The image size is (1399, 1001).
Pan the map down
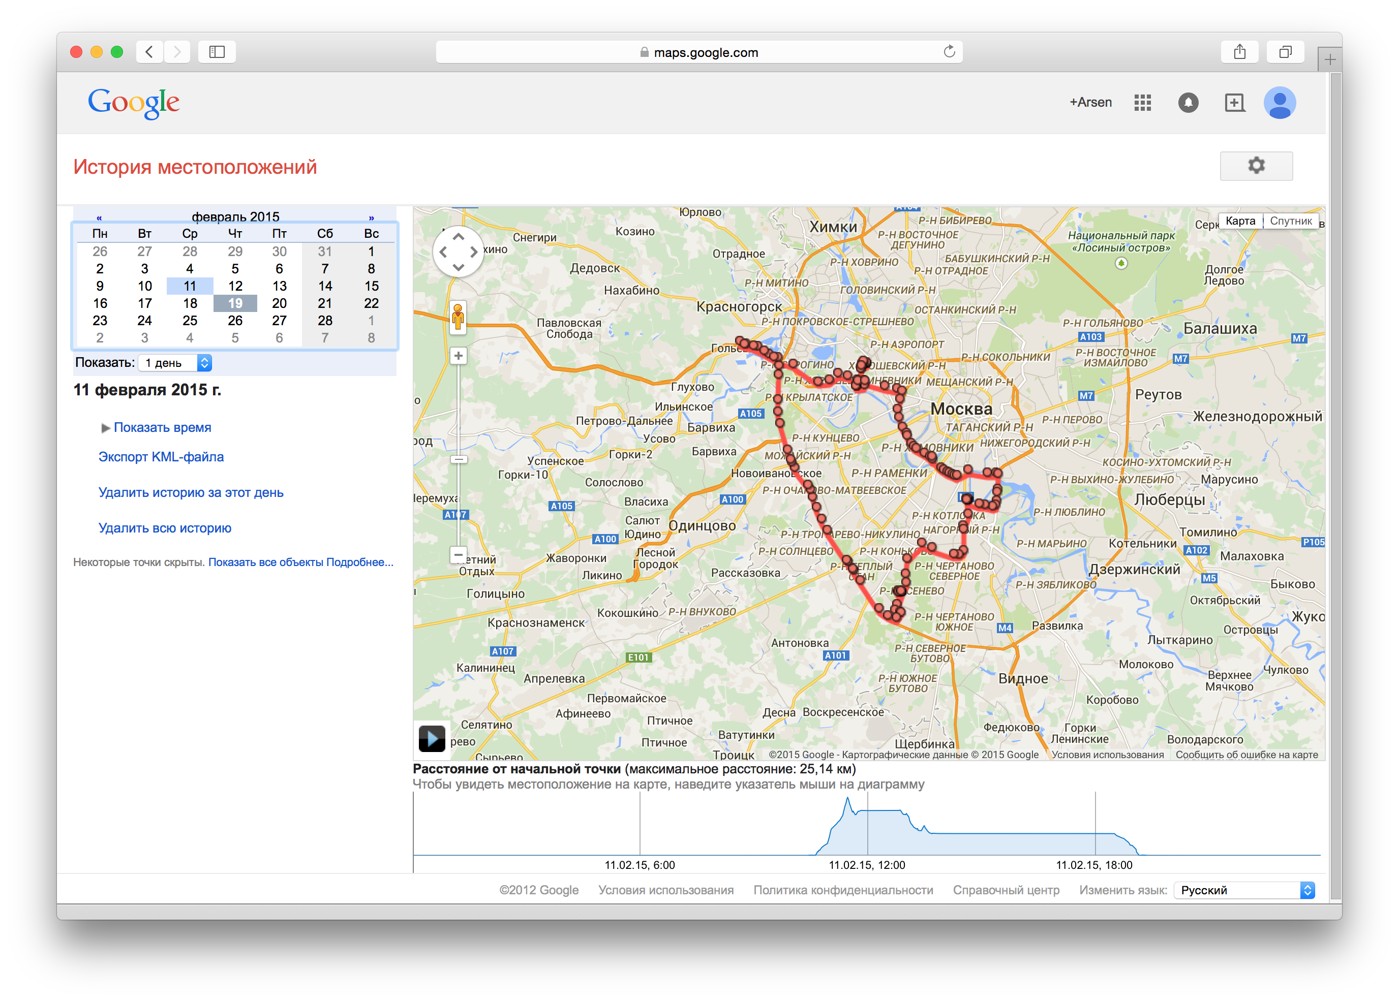coord(458,267)
